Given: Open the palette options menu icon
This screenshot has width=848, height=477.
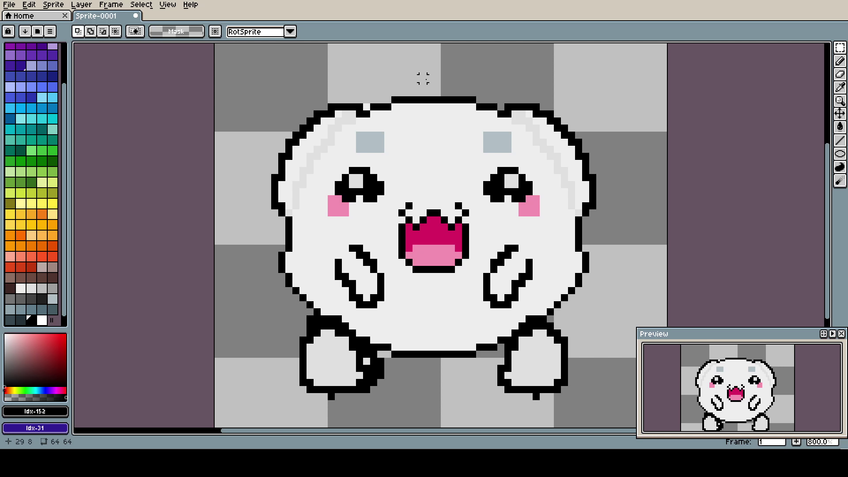Looking at the screenshot, I should (x=50, y=31).
